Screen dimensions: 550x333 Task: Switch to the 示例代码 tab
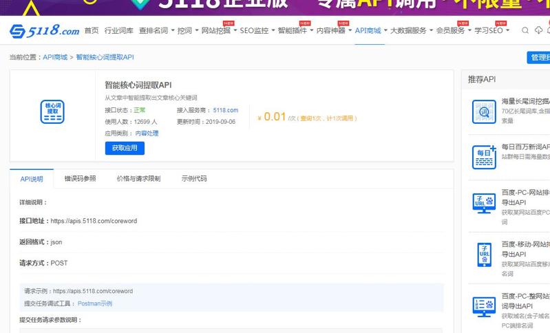pyautogui.click(x=194, y=178)
